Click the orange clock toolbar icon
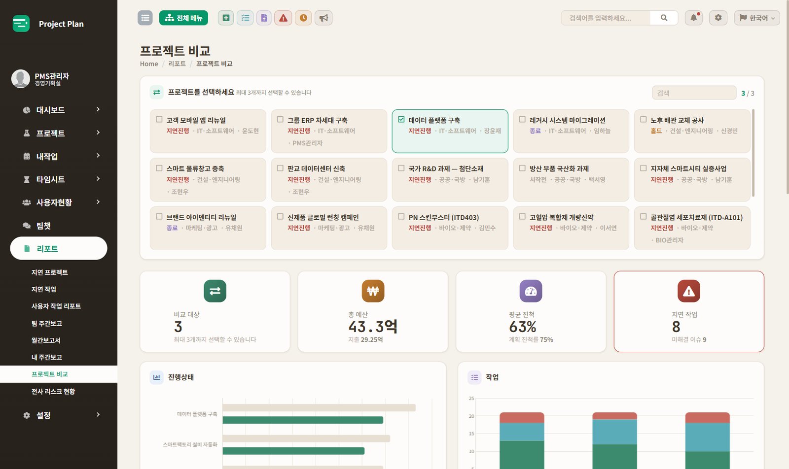The width and height of the screenshot is (789, 469). click(x=303, y=18)
